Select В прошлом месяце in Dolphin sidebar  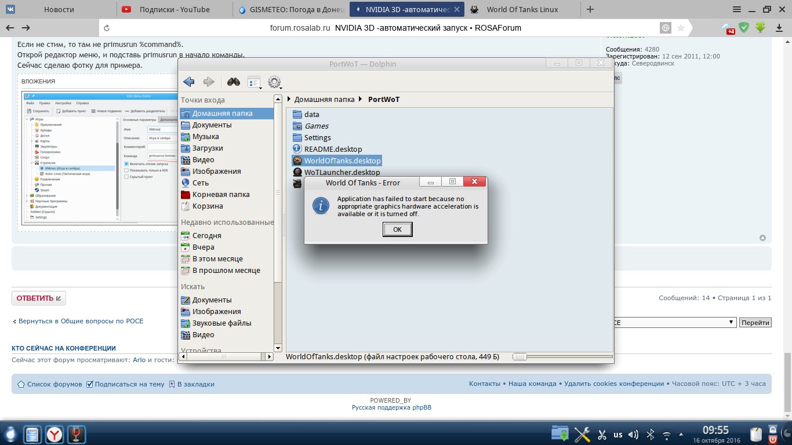point(226,271)
